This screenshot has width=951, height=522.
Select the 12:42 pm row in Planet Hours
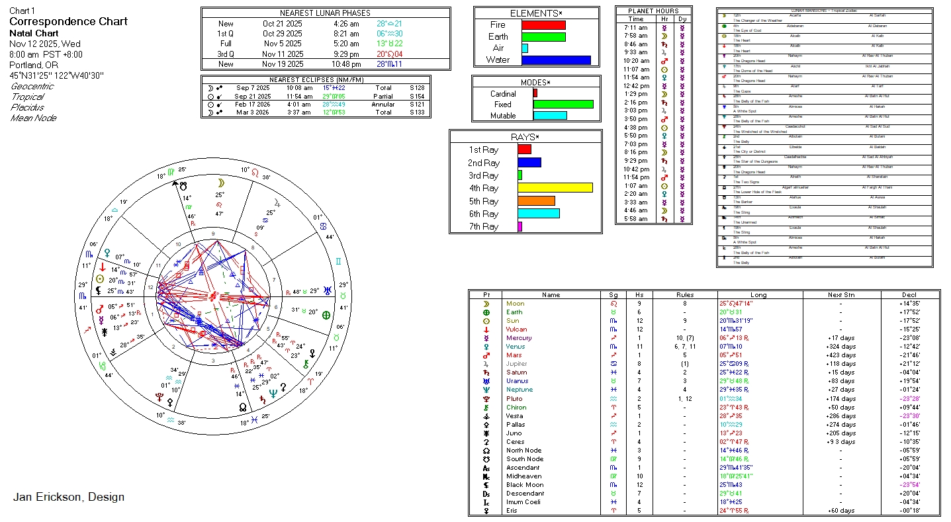click(653, 86)
